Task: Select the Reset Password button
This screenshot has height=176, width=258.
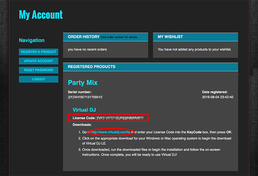Action: point(39,70)
